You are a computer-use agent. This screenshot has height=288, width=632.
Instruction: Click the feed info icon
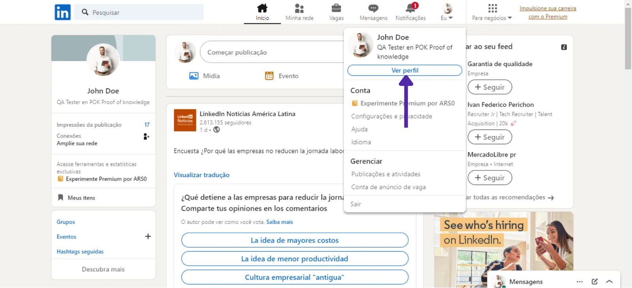[564, 47]
